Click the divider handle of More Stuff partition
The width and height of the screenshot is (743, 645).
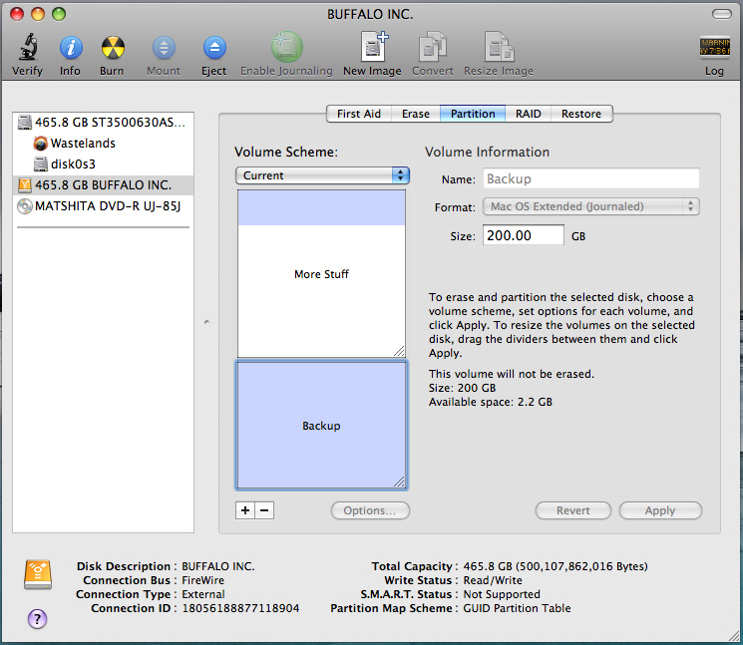tap(399, 351)
